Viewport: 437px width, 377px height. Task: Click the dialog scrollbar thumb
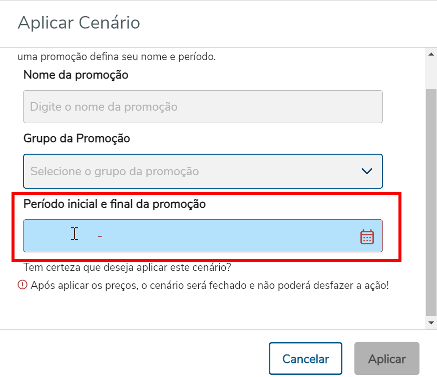(430, 200)
